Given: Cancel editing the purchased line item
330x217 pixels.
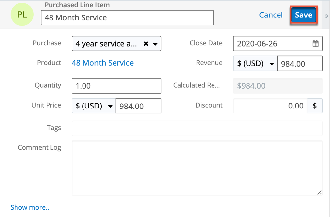Looking at the screenshot, I should click(x=271, y=15).
